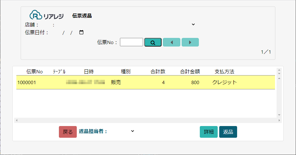Go to next slip with right arrow

tap(190, 42)
